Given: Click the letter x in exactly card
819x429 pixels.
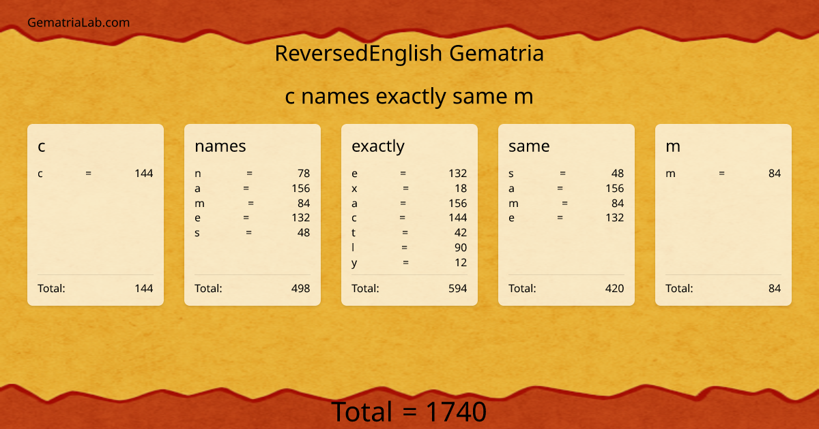Looking at the screenshot, I should (354, 189).
